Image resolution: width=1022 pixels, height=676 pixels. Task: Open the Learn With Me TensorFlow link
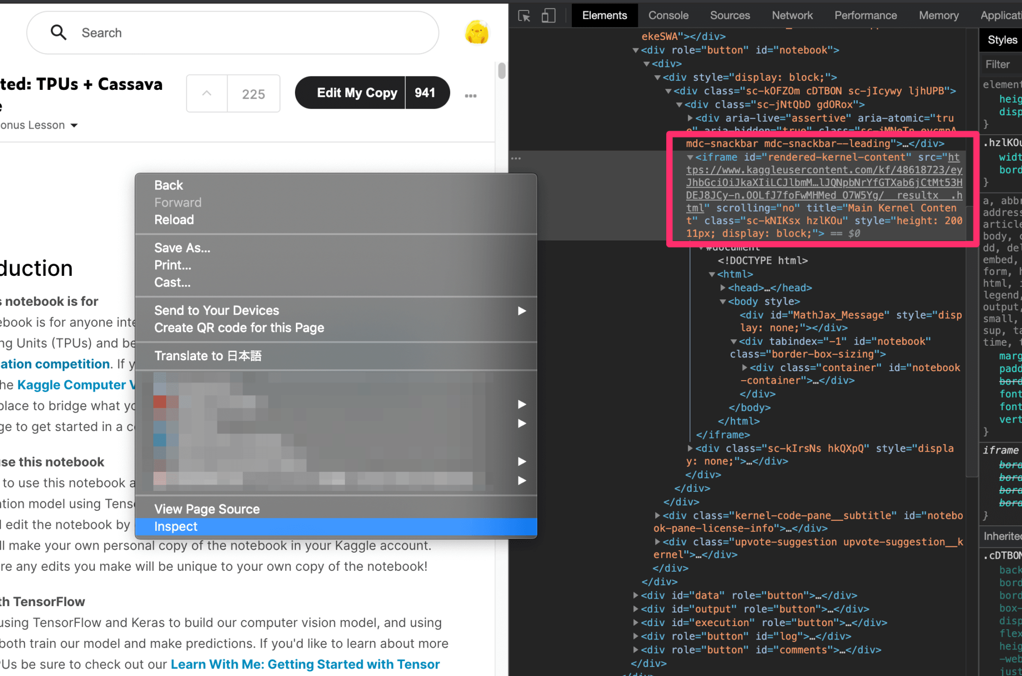click(x=305, y=665)
